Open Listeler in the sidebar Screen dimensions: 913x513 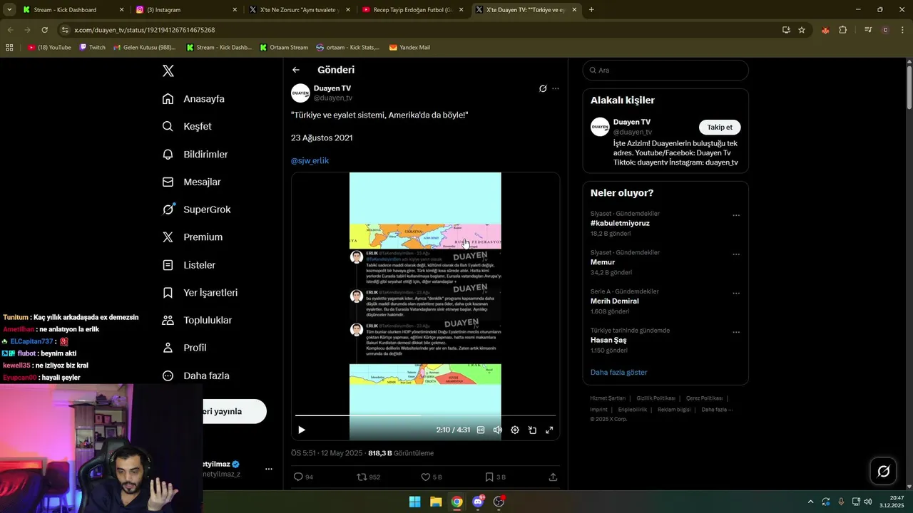click(x=188, y=264)
